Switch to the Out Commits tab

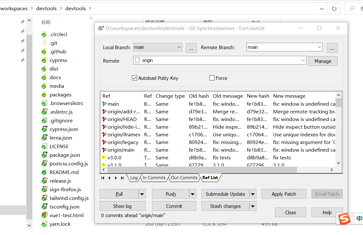(x=184, y=178)
